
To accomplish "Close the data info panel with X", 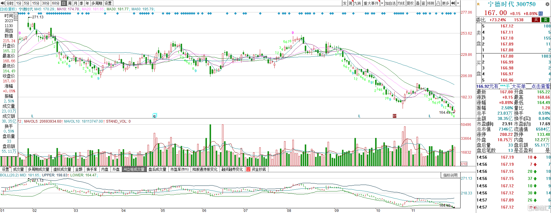I will point(16,14).
